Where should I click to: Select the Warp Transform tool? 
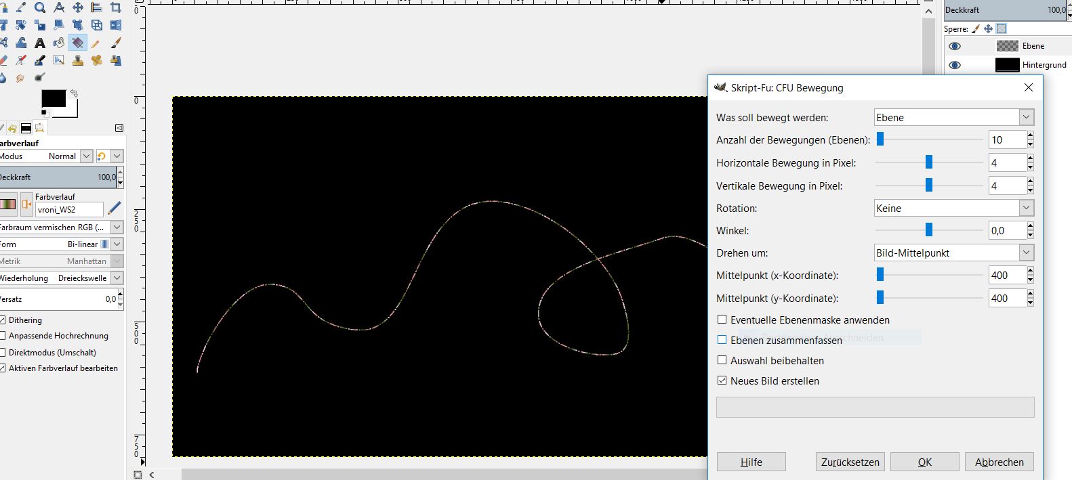click(21, 43)
